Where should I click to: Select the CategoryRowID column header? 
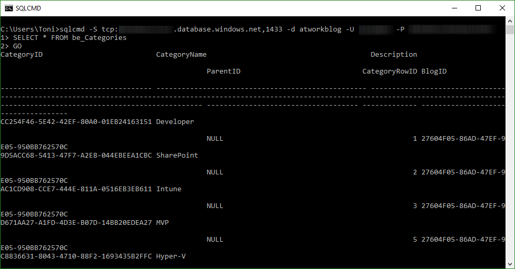tap(390, 71)
